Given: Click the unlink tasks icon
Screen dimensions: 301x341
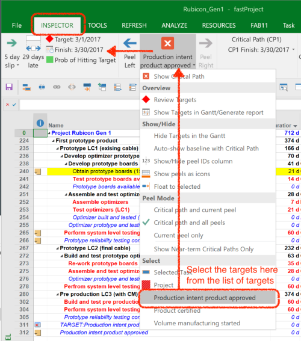Looking at the screenshot, I should [72, 87].
